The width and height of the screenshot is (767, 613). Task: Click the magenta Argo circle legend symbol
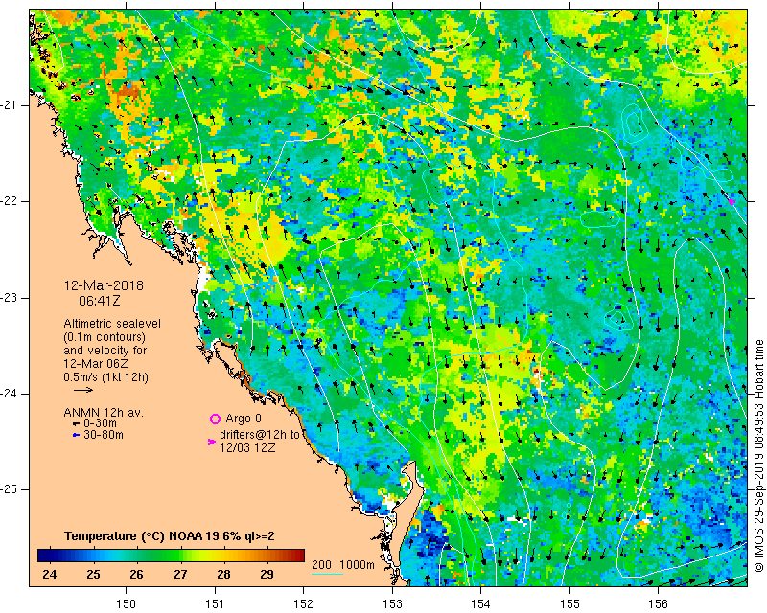[215, 419]
